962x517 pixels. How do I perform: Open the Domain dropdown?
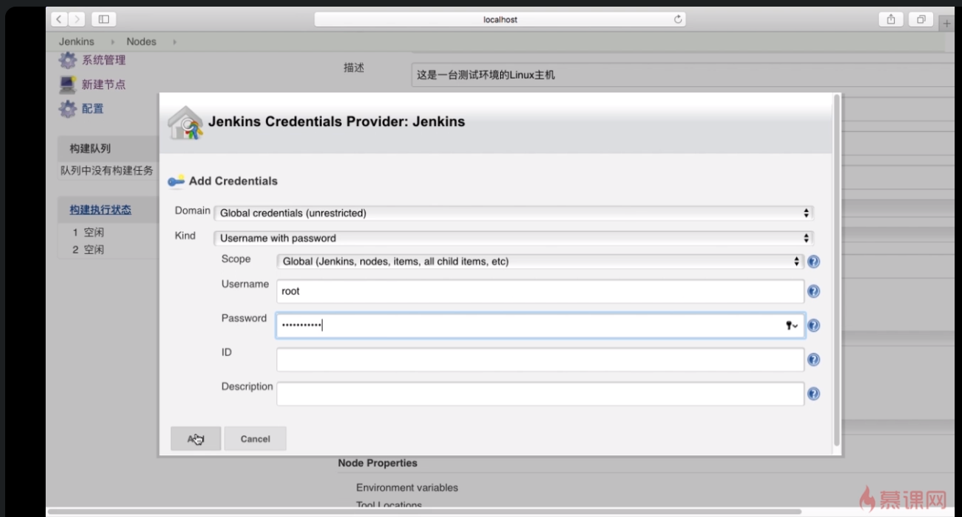click(513, 213)
